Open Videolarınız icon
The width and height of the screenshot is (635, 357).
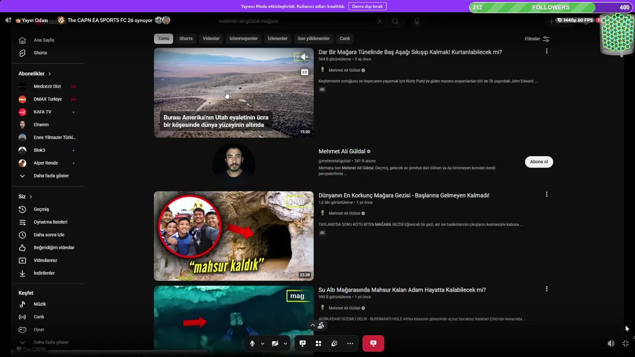[x=22, y=260]
